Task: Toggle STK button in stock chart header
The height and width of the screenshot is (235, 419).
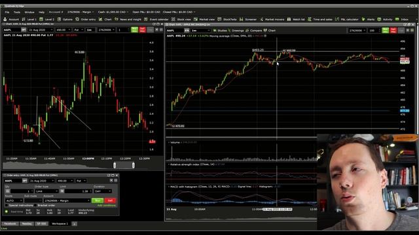Action: (187, 31)
